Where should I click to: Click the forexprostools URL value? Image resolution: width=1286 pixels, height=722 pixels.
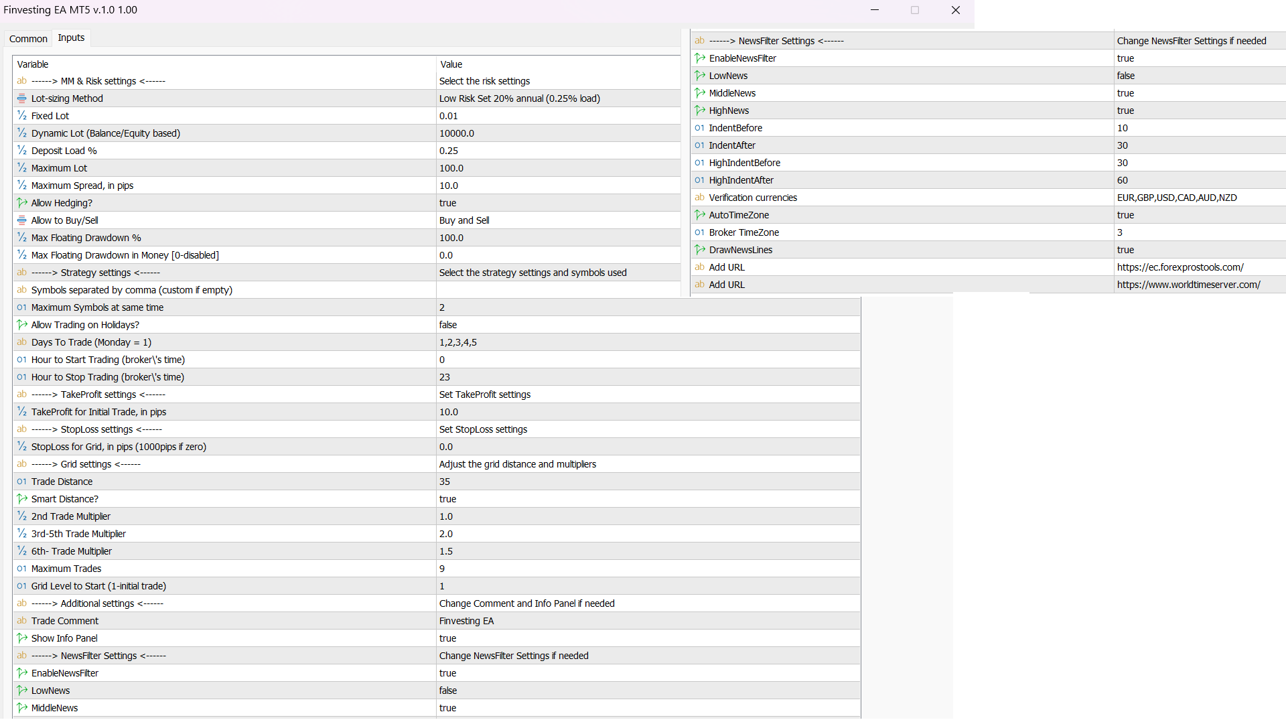[x=1180, y=267]
